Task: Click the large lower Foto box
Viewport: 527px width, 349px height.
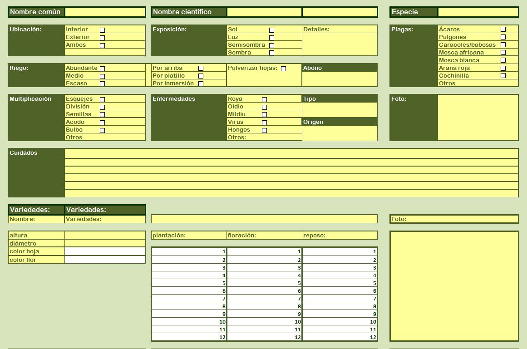Action: 454,286
